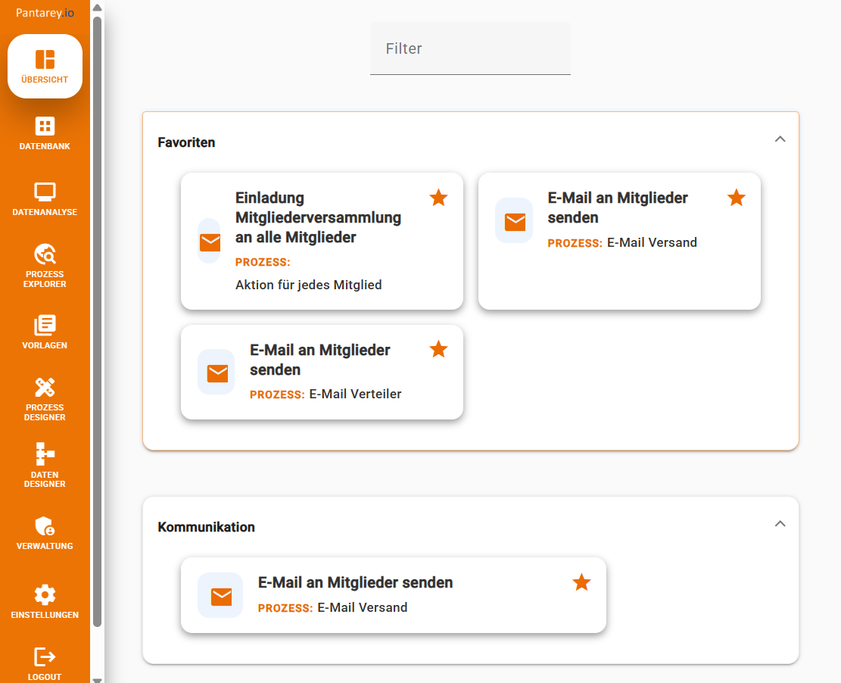Image resolution: width=841 pixels, height=683 pixels.
Task: Toggle the star on the E-Mail Versand favorite card
Action: point(736,198)
